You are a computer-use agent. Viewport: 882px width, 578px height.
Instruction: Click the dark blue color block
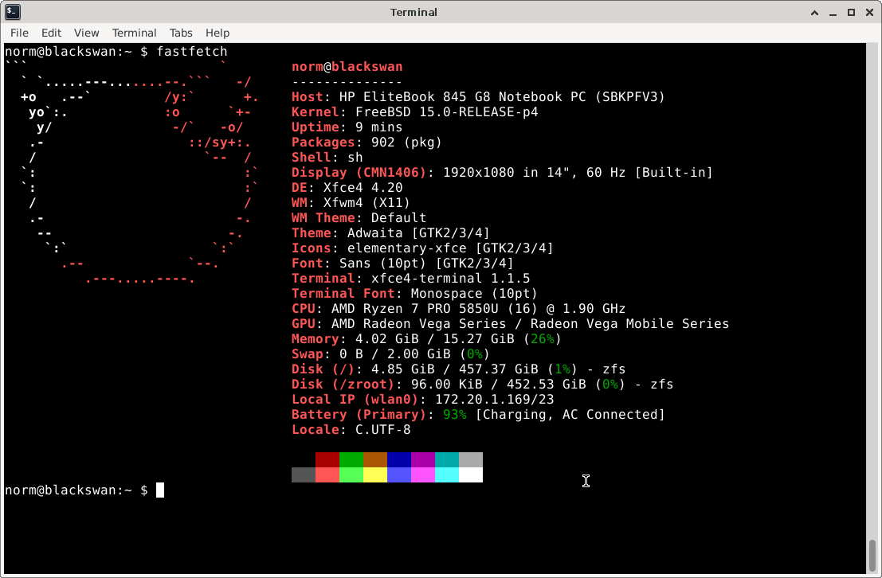[x=399, y=460]
